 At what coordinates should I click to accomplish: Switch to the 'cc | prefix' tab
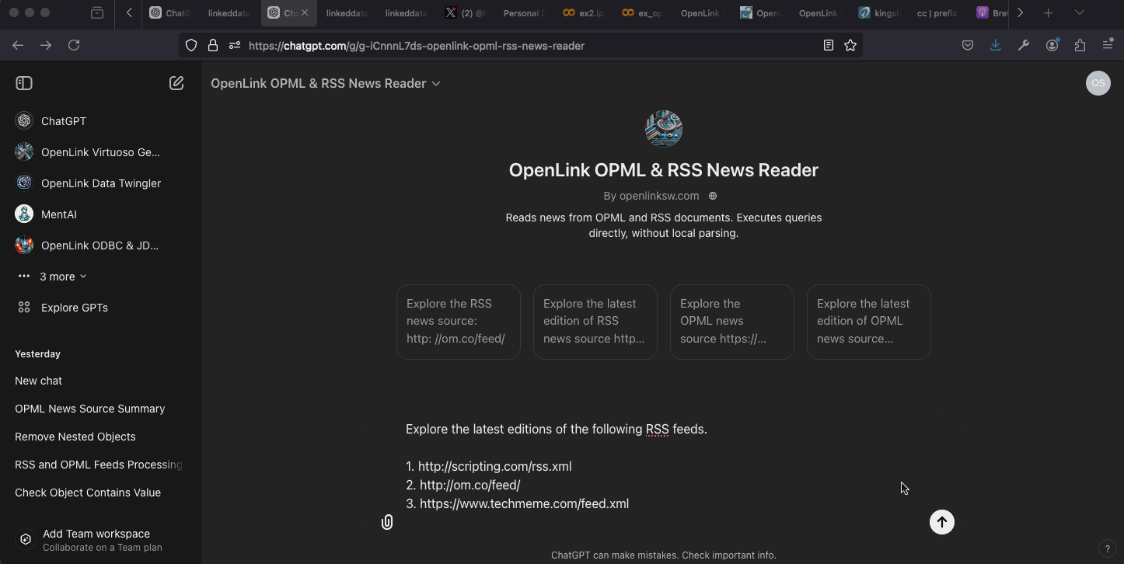tap(937, 12)
